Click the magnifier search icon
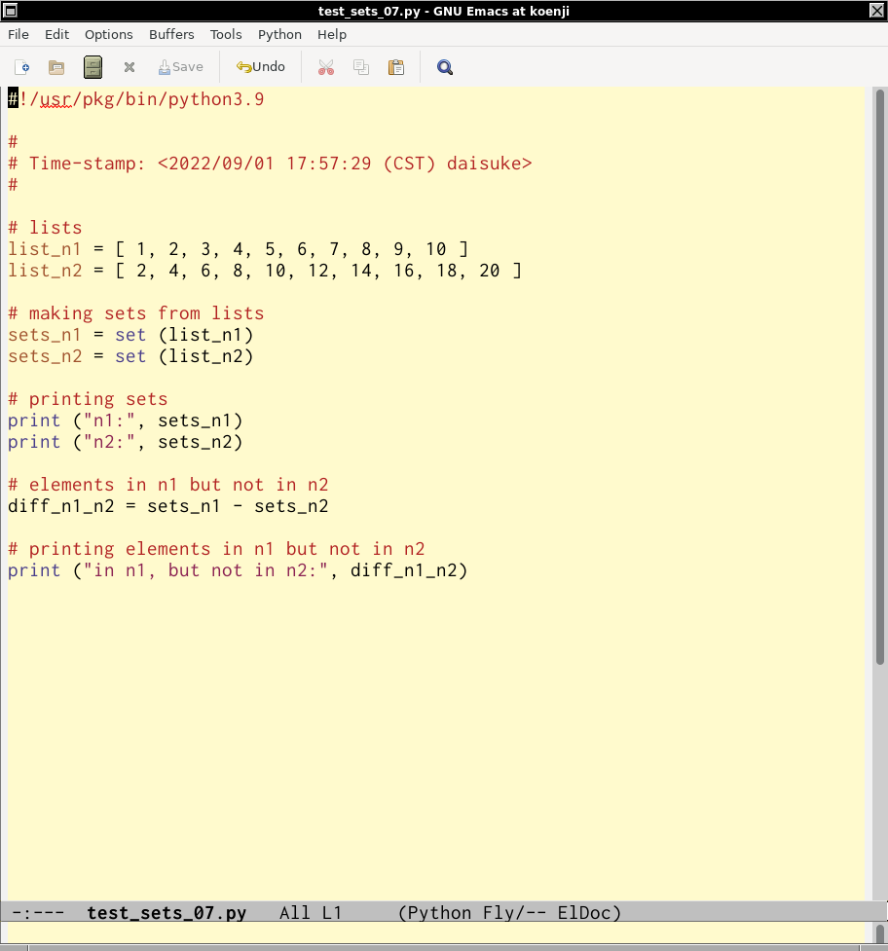This screenshot has width=888, height=951. [445, 67]
